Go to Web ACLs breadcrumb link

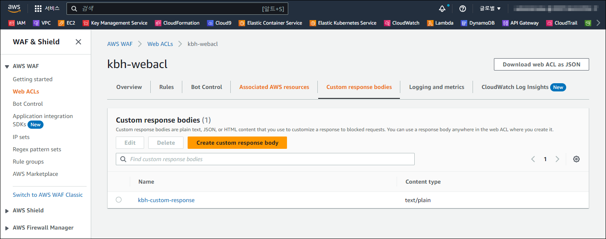[x=160, y=44]
